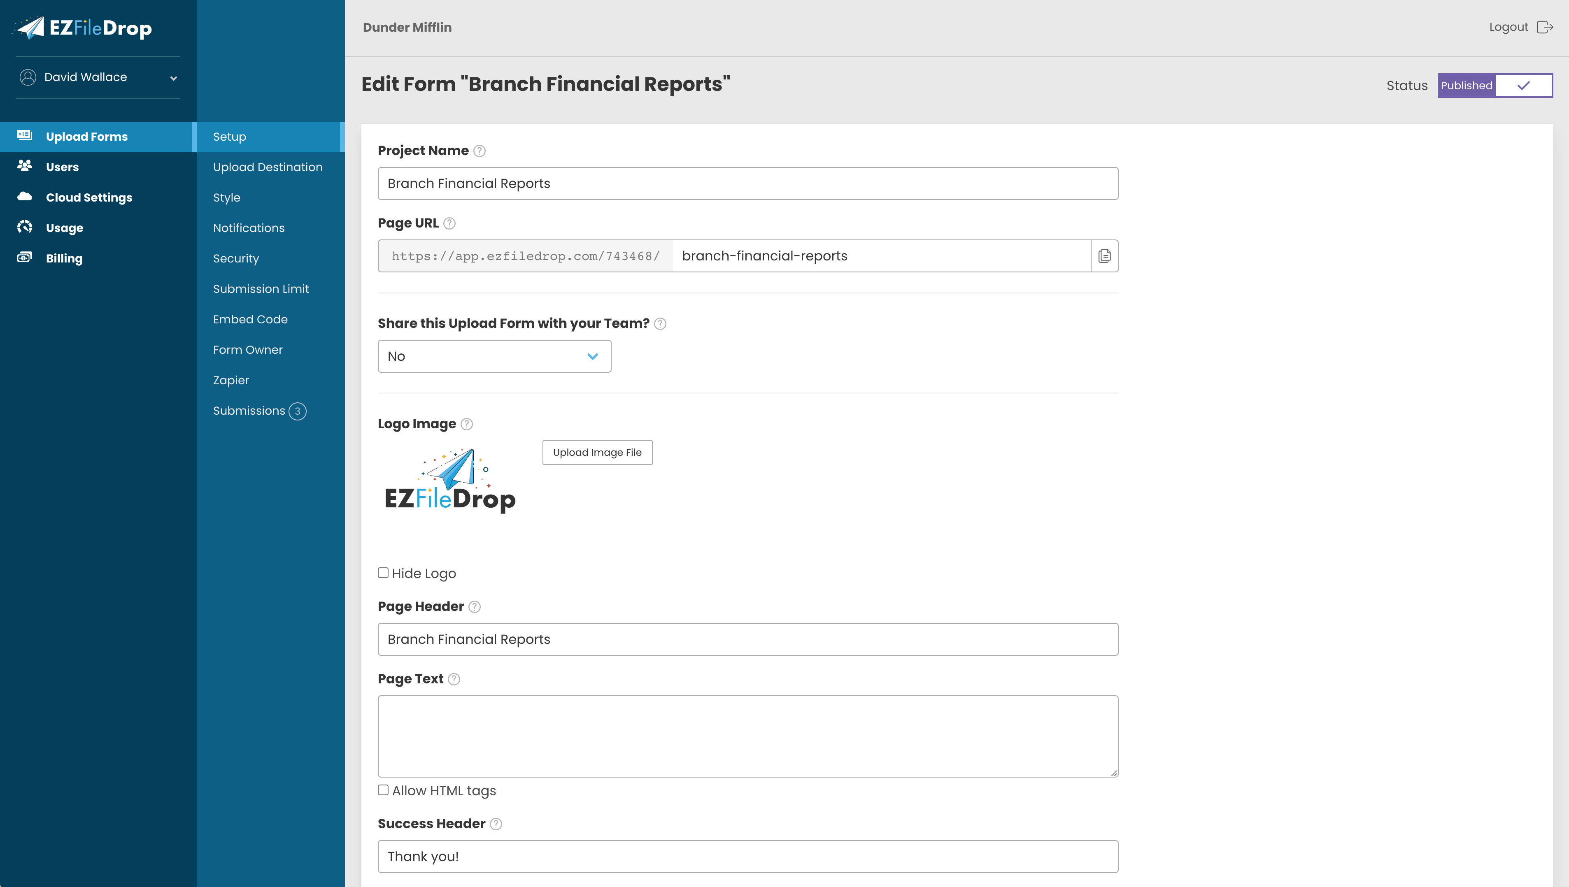Click inside the Success Header field
Viewport: 1569px width, 887px height.
click(747, 856)
